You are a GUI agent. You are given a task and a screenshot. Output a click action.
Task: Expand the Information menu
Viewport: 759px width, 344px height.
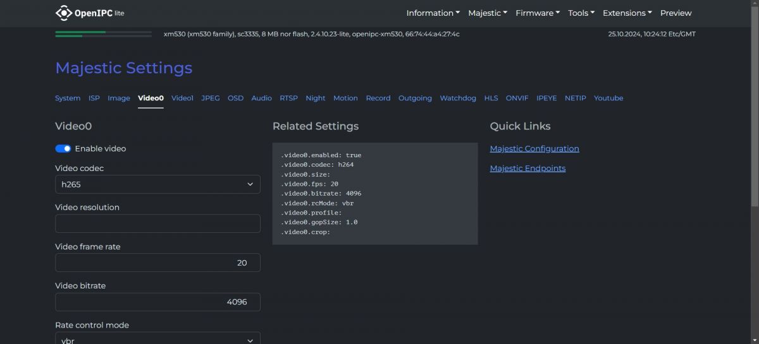point(433,13)
